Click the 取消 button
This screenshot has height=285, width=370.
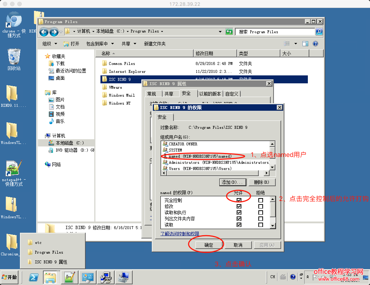(238, 245)
